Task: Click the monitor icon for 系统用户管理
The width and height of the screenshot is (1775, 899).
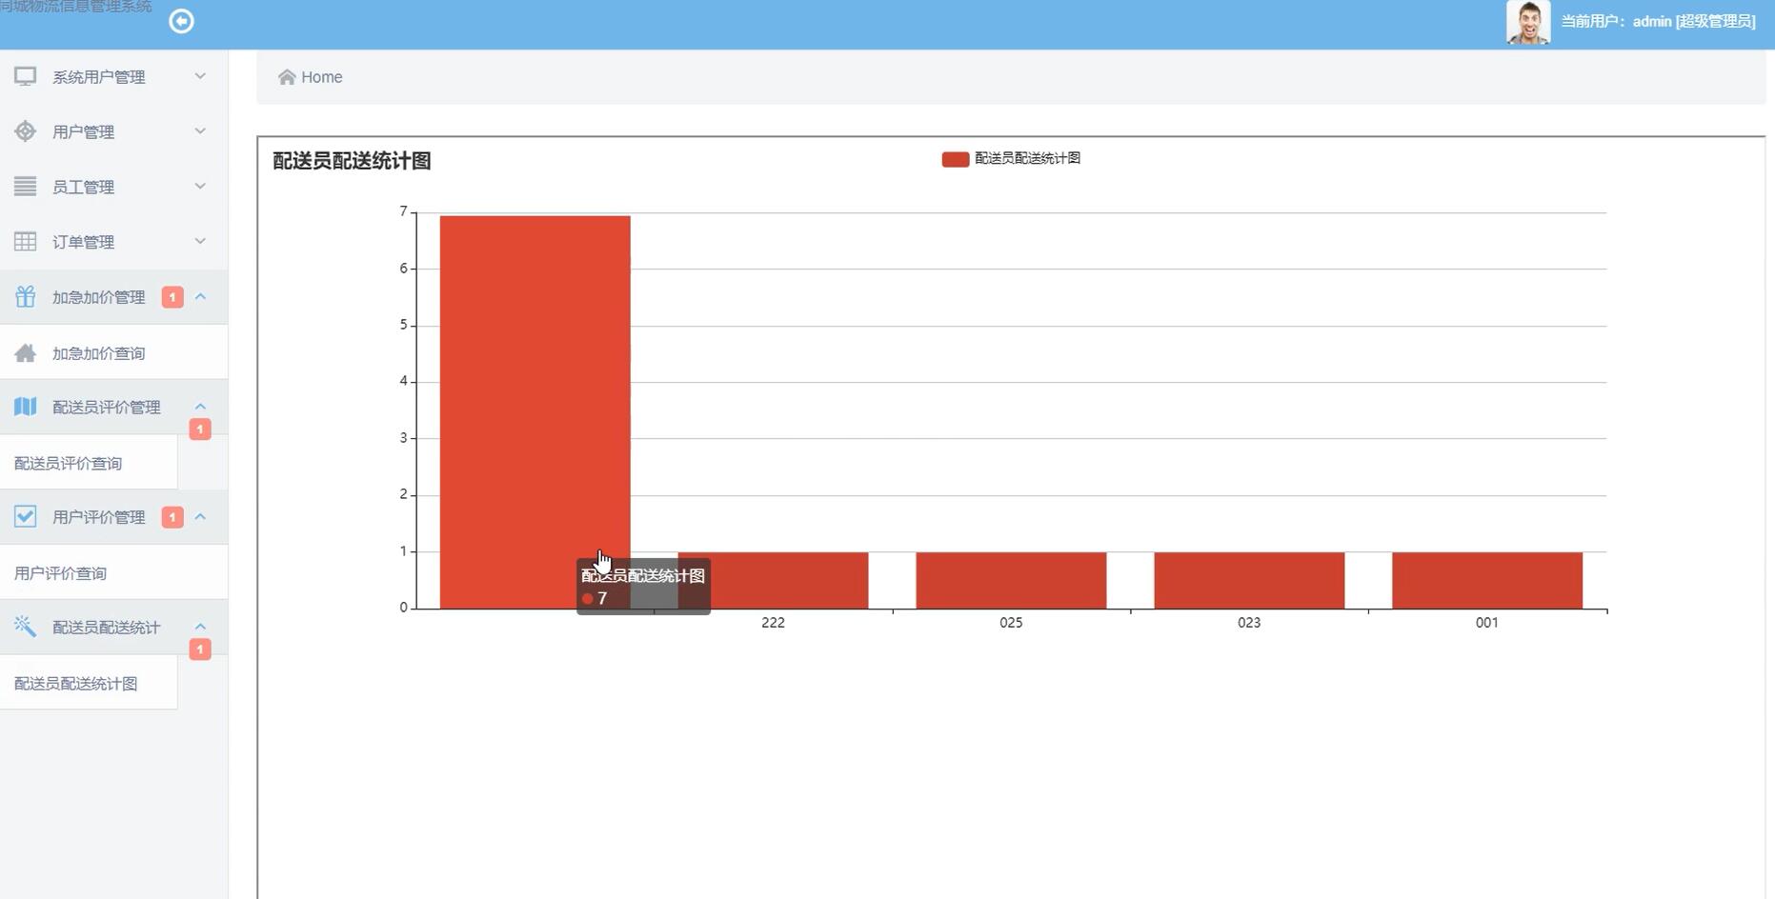Action: click(x=26, y=76)
